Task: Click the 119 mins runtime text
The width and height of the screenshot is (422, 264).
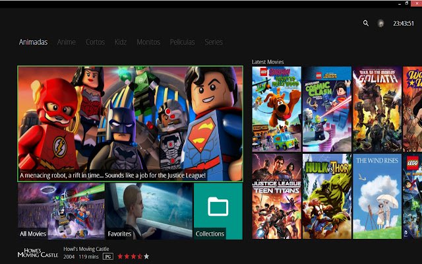Action: [x=88, y=257]
